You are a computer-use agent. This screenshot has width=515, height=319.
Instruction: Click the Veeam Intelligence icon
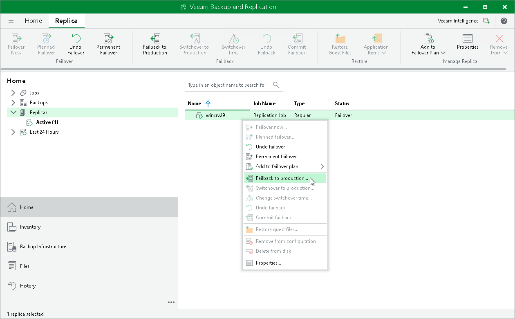pos(486,21)
